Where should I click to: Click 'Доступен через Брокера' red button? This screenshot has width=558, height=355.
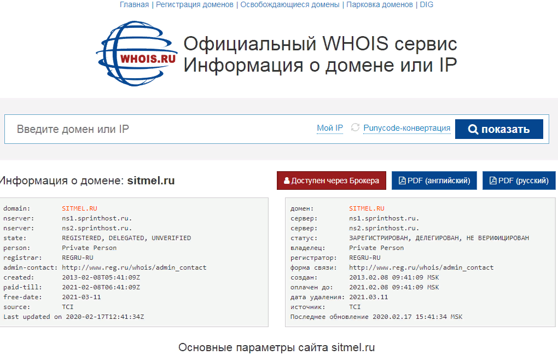(332, 181)
